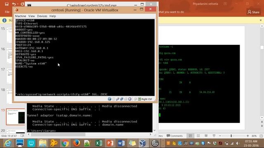Open zoom dialog via 80% label
This screenshot has width=264, height=148.
[254, 136]
